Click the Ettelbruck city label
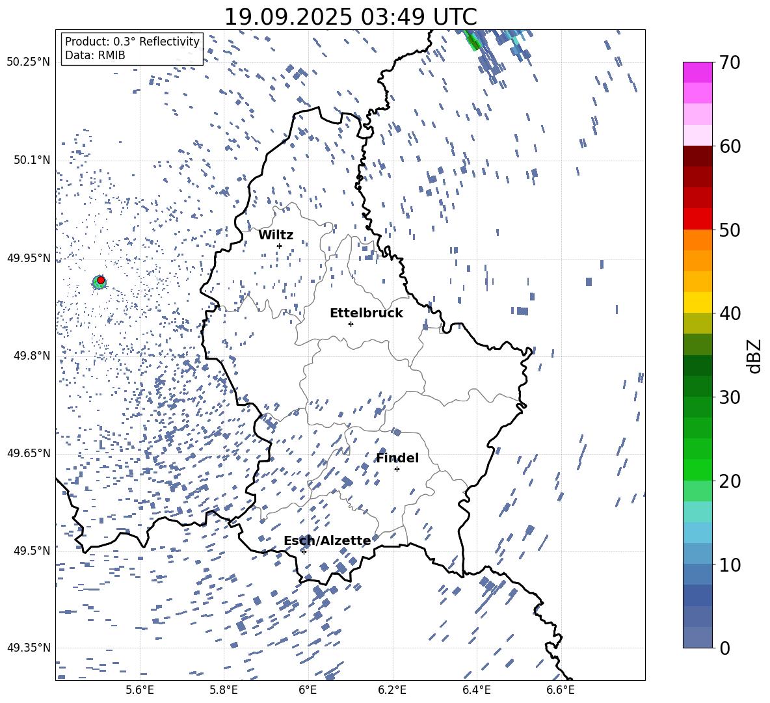 pyautogui.click(x=366, y=313)
